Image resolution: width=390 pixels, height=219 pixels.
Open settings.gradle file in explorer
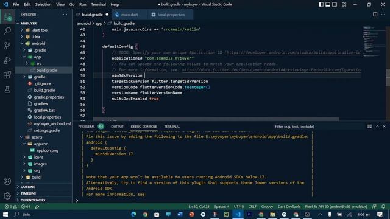click(x=46, y=130)
